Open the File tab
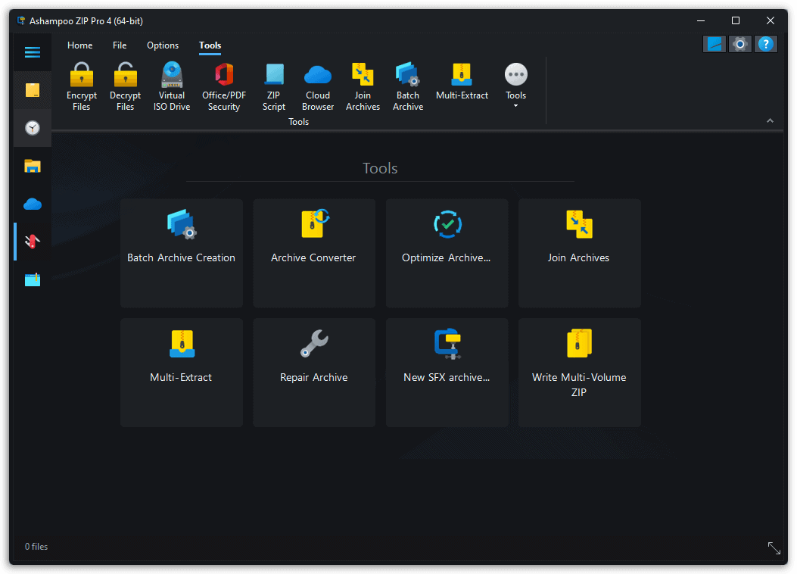This screenshot has height=574, width=797. (x=120, y=45)
